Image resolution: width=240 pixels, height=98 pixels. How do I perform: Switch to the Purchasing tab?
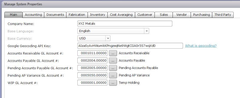click(x=201, y=15)
